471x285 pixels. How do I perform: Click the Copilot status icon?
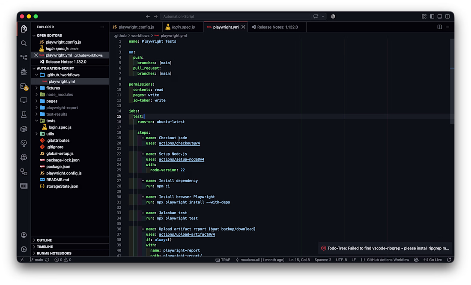416,260
